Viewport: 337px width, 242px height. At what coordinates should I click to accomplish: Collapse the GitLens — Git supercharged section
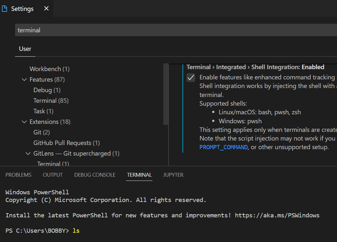(x=28, y=153)
